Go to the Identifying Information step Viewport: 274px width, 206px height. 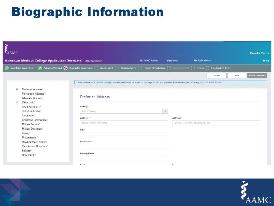[x=22, y=68]
